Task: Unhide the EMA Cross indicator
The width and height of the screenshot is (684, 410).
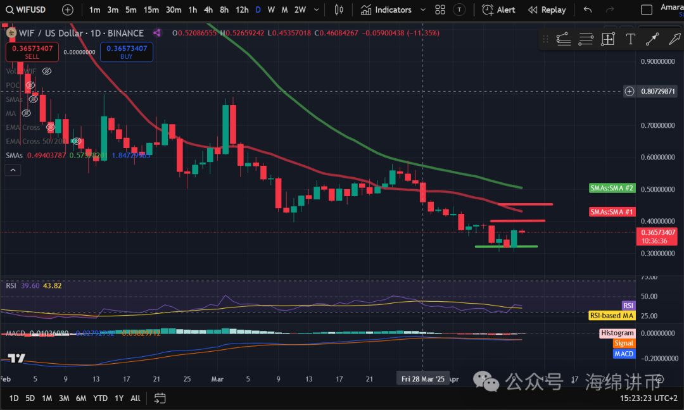Action: 50,127
